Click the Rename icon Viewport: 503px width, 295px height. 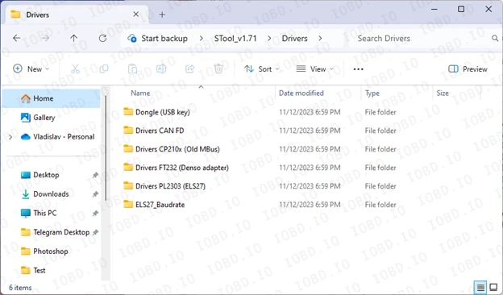point(161,69)
